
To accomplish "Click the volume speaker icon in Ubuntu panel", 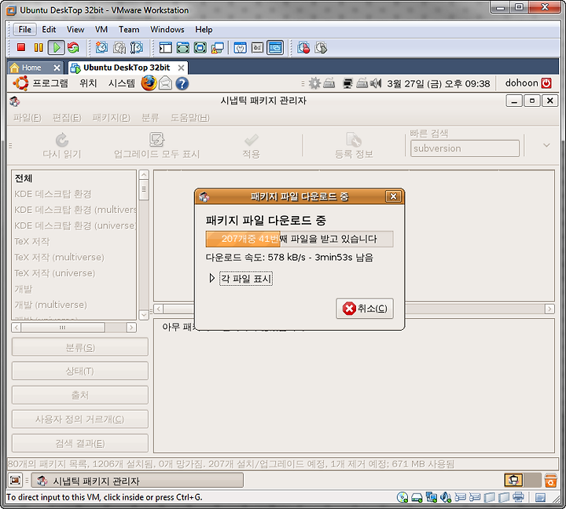I will [376, 84].
